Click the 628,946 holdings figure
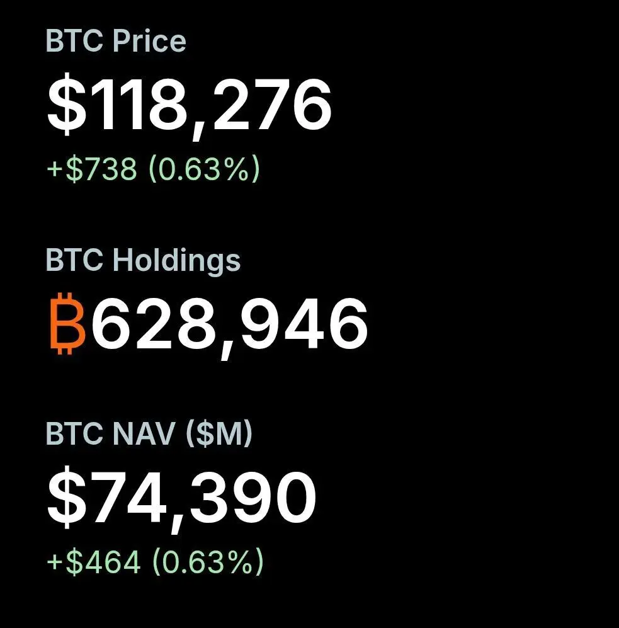 [230, 324]
